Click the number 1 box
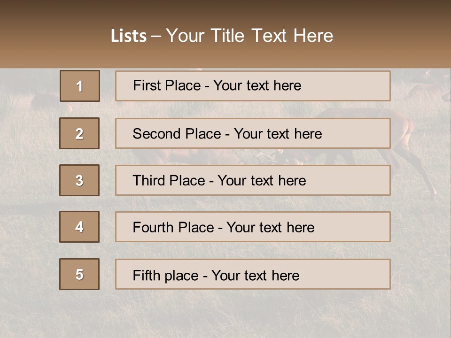Screen dimensions: 451x338 coord(79,86)
